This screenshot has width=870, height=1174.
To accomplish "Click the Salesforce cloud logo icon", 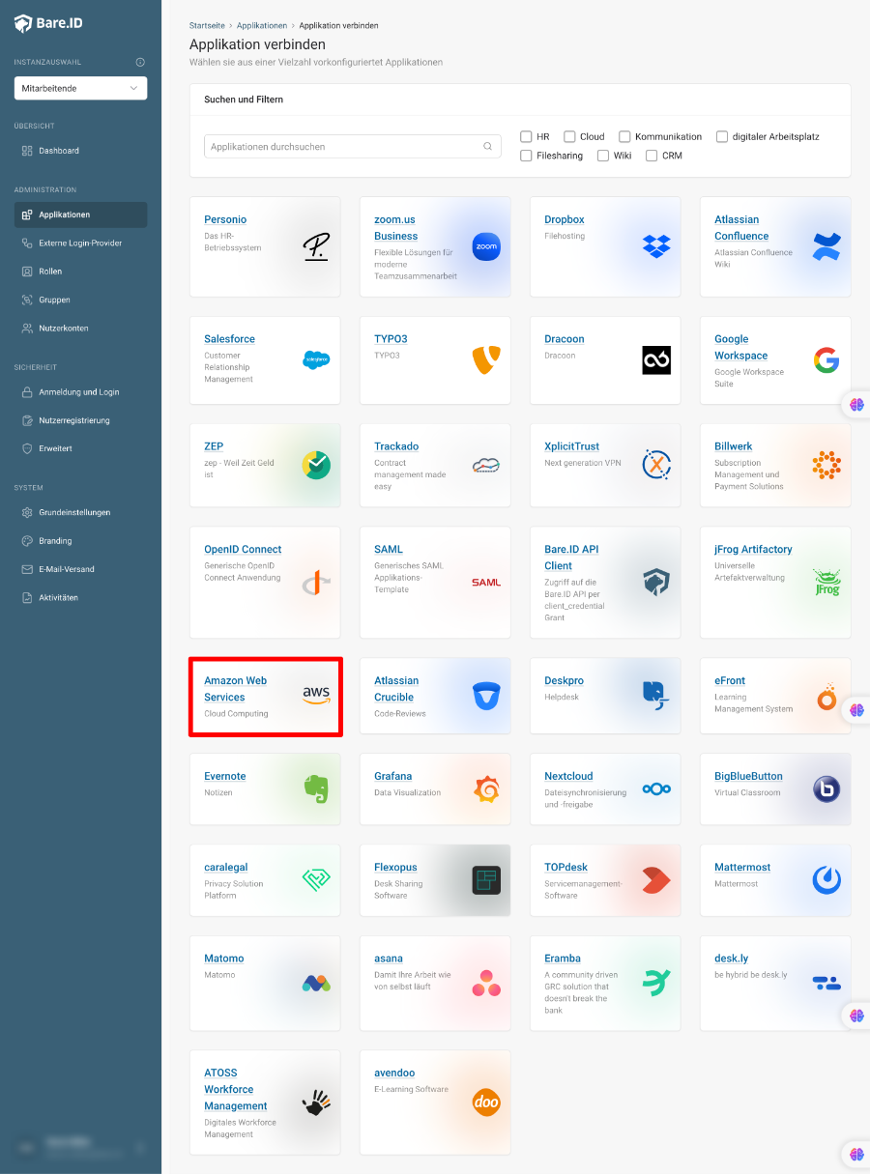I will pos(316,360).
